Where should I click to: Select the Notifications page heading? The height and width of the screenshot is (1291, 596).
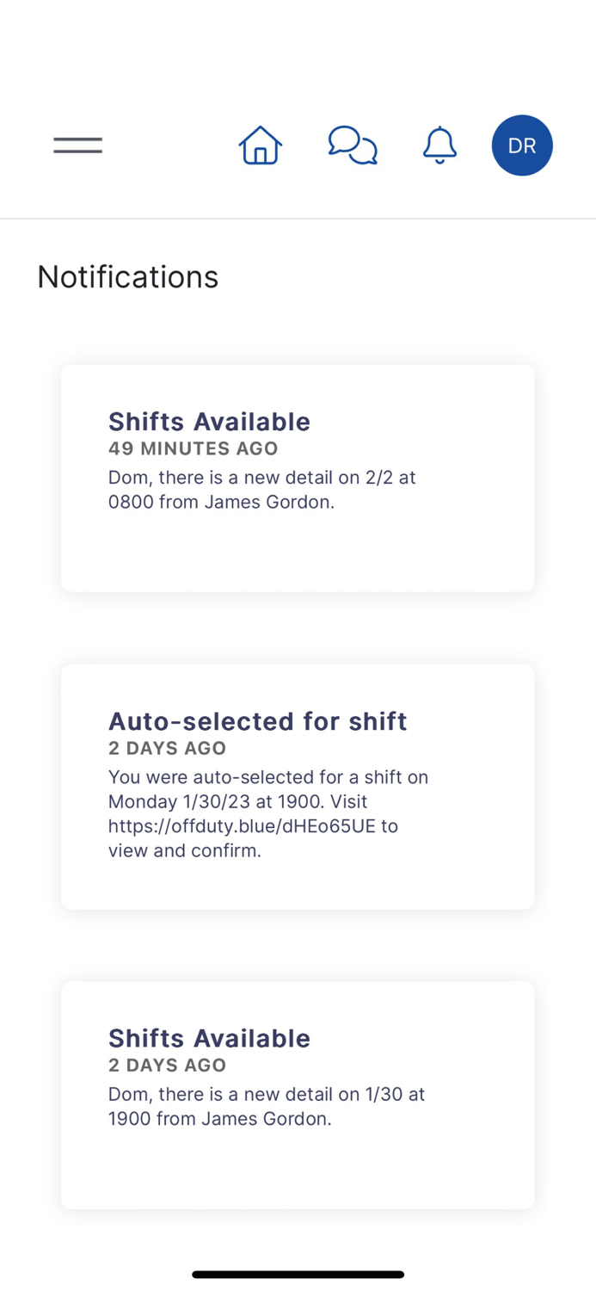click(127, 276)
